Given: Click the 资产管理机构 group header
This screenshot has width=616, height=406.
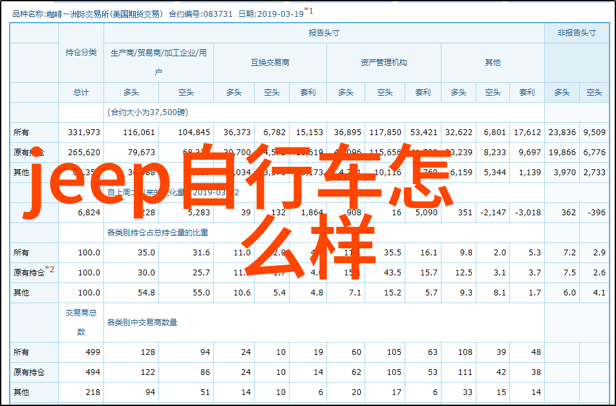Looking at the screenshot, I should click(384, 63).
